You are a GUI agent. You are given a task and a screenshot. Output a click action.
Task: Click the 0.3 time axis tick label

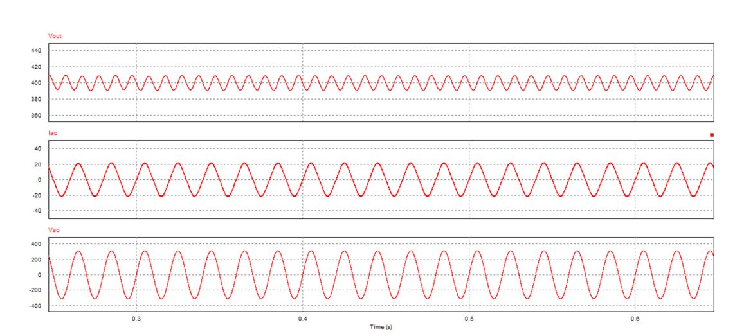click(136, 319)
